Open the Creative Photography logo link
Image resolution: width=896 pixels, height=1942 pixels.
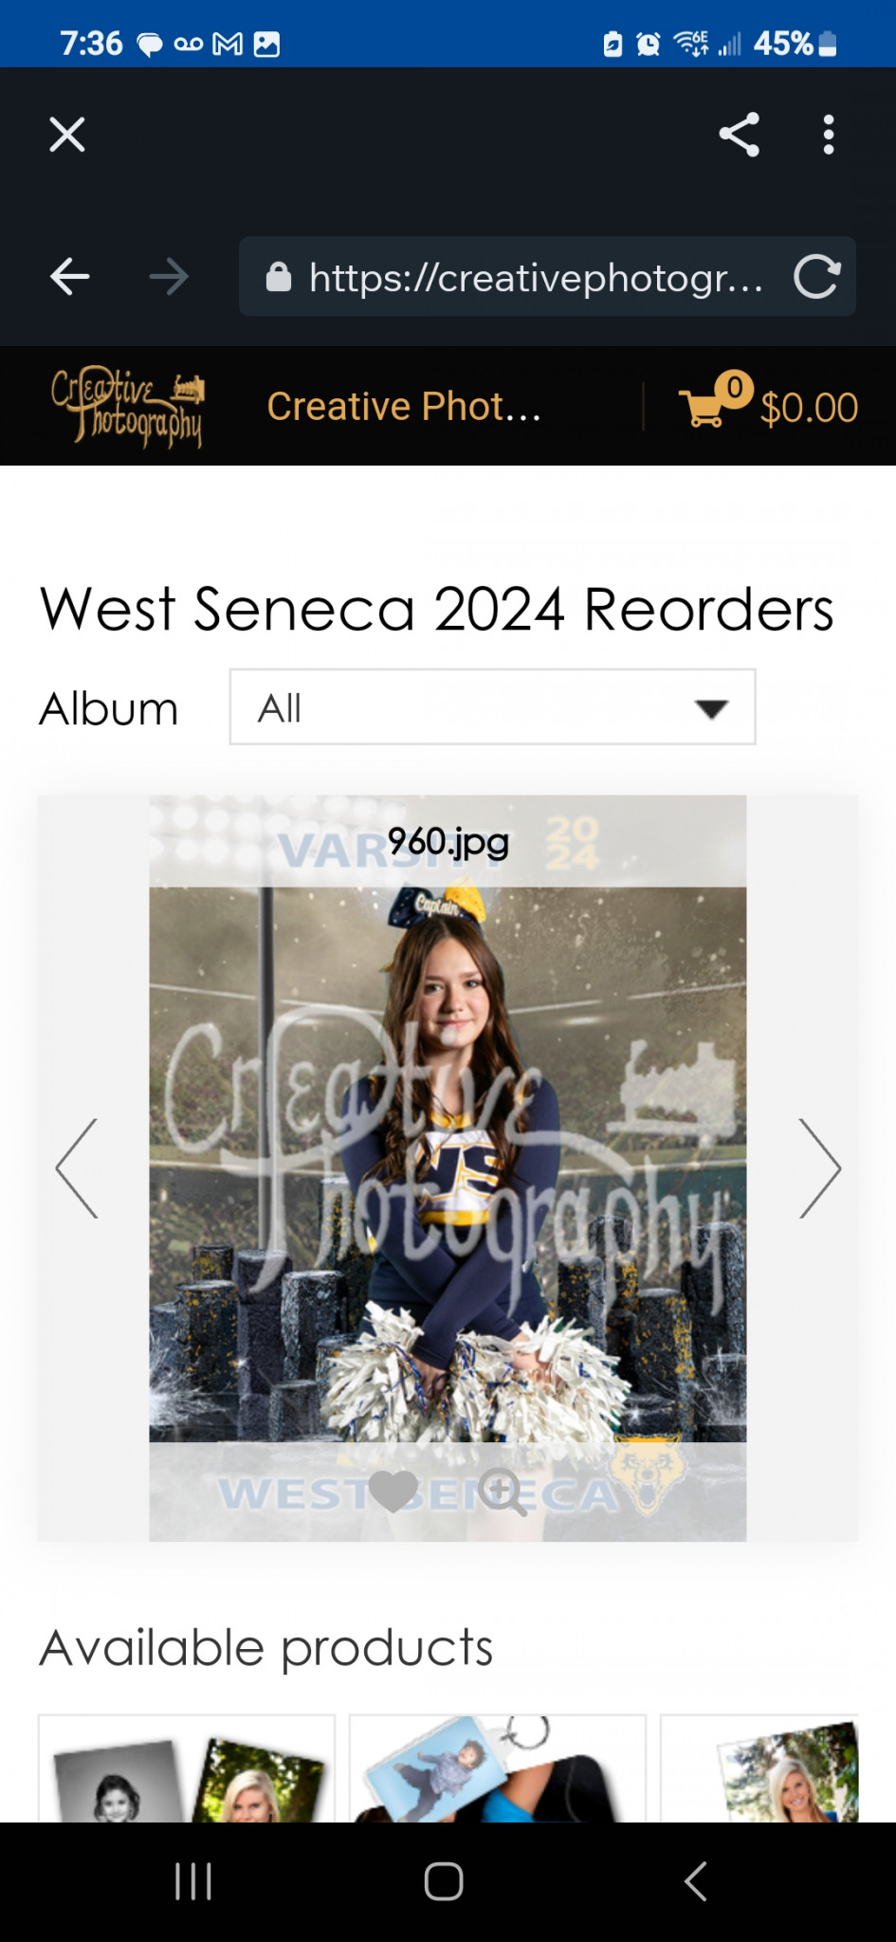pyautogui.click(x=127, y=407)
